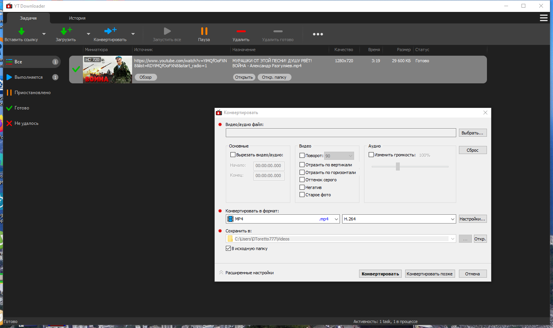This screenshot has width=553, height=328.
Task: Click the green Paste link arrow icon
Action: point(22,31)
